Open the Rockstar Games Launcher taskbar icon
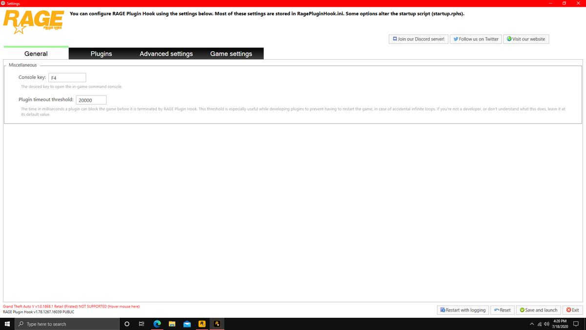Viewport: 586px width, 330px height. (202, 324)
